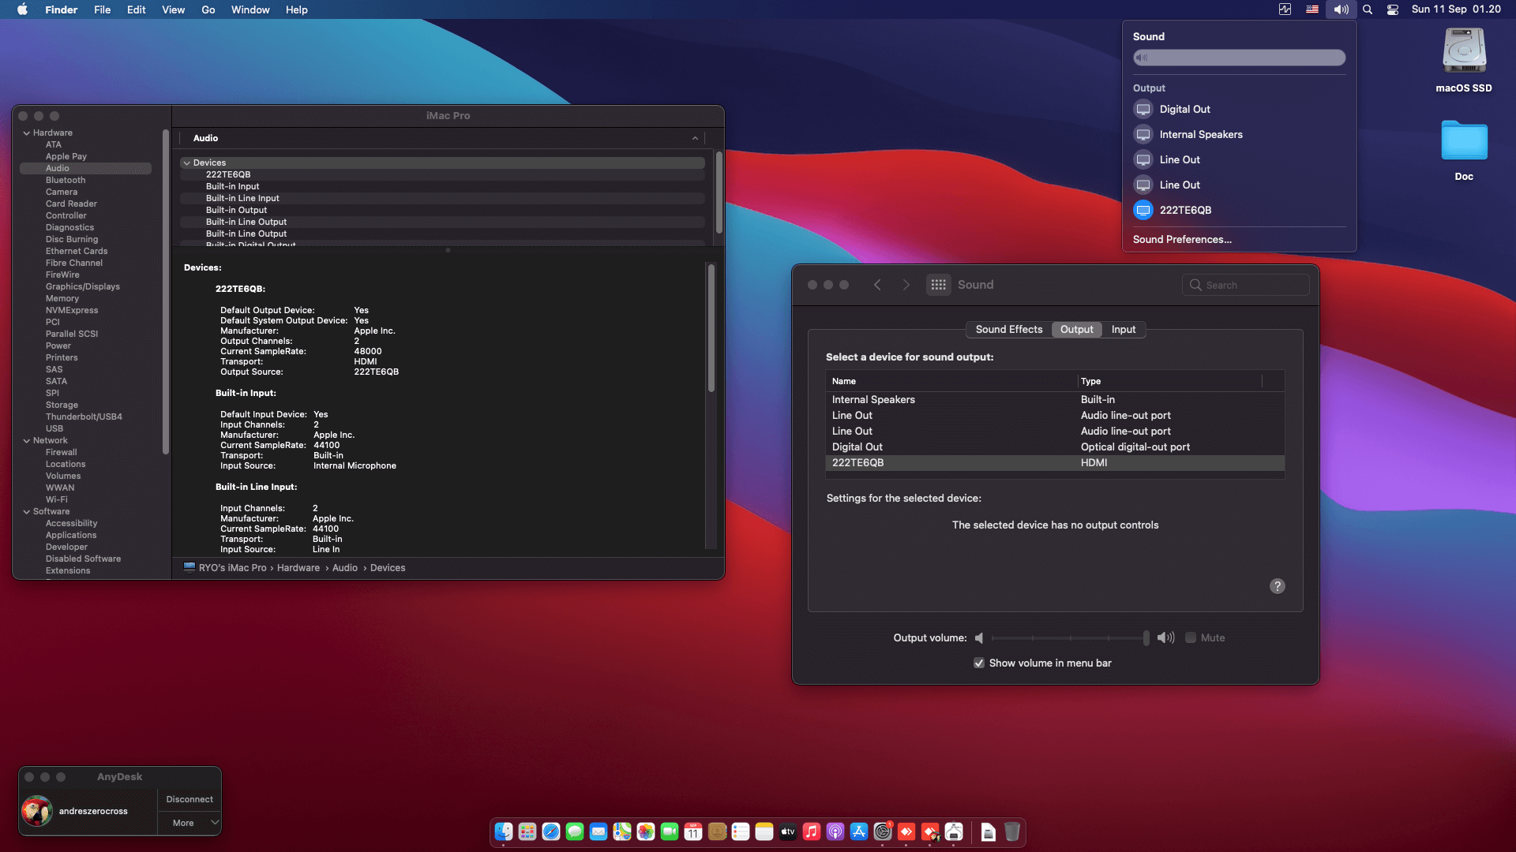Switch to the Input tab

point(1123,330)
